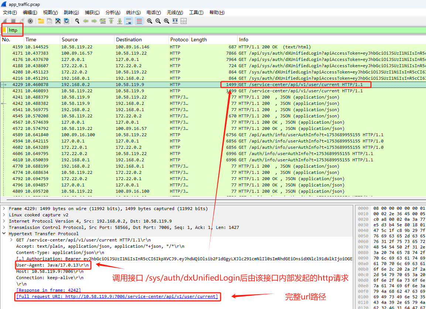Image resolution: width=426 pixels, height=309 pixels.
Task: Click the zoom in magnifier icon
Action: click(x=149, y=21)
